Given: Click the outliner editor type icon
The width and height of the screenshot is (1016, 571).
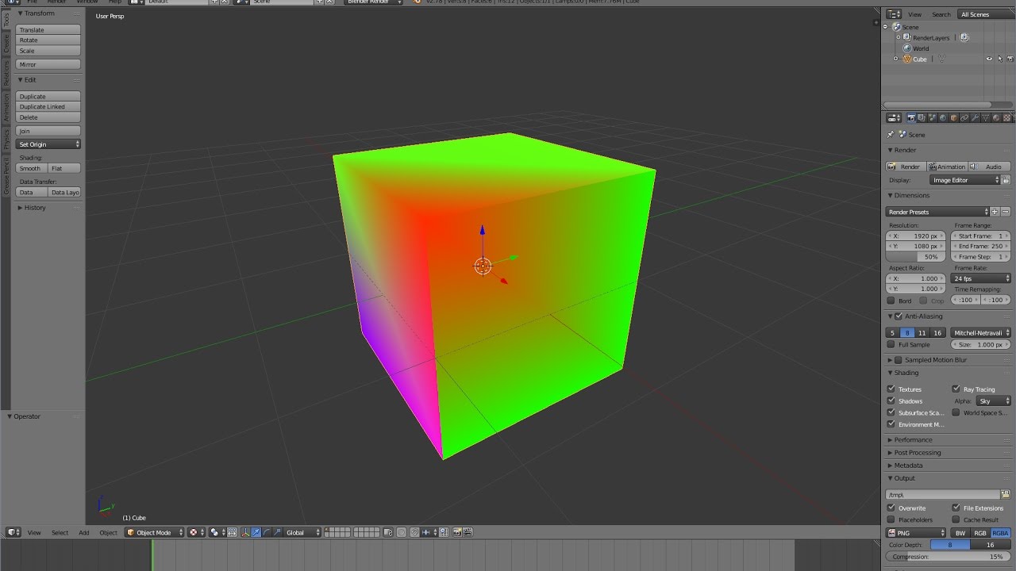Looking at the screenshot, I should (x=894, y=14).
